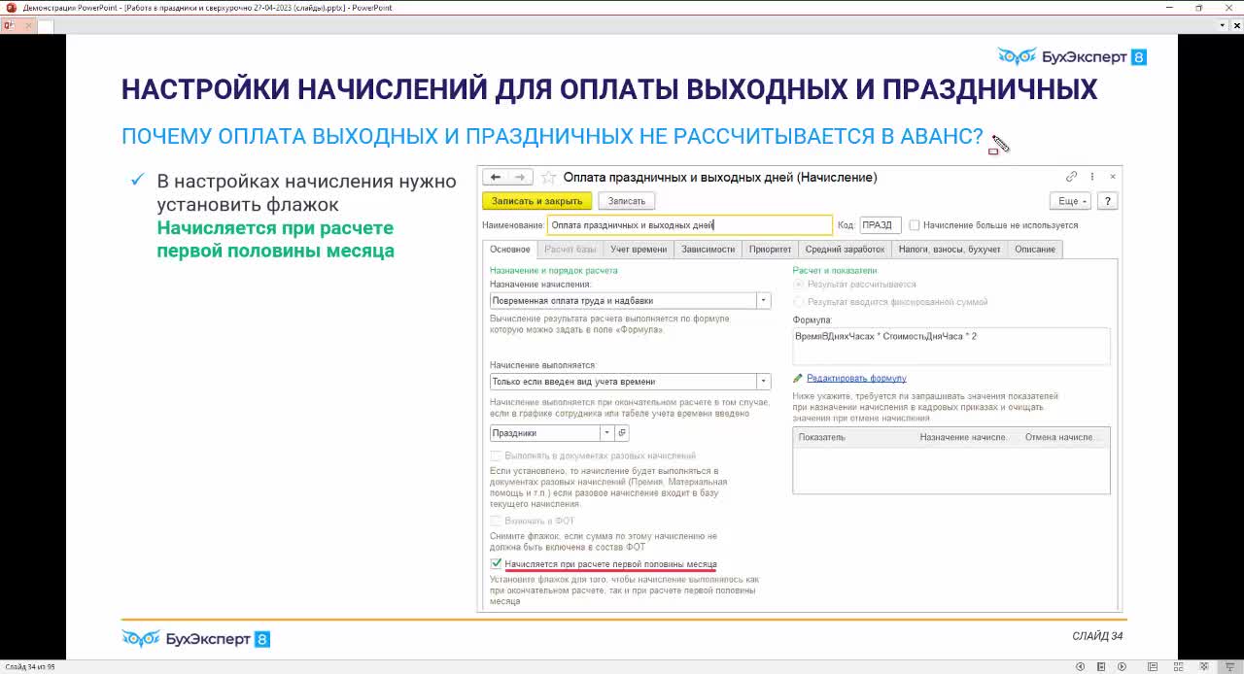The width and height of the screenshot is (1244, 674).
Task: Toggle 'Начисляется при расчете первой половины месяца' checkbox
Action: (x=497, y=564)
